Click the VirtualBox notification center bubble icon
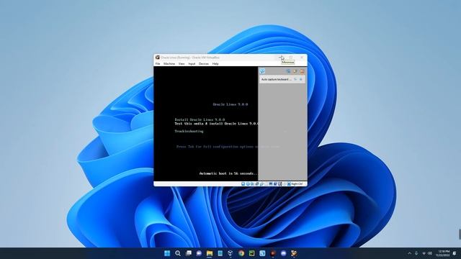Viewport: 461px width, 259px height. [x=262, y=71]
